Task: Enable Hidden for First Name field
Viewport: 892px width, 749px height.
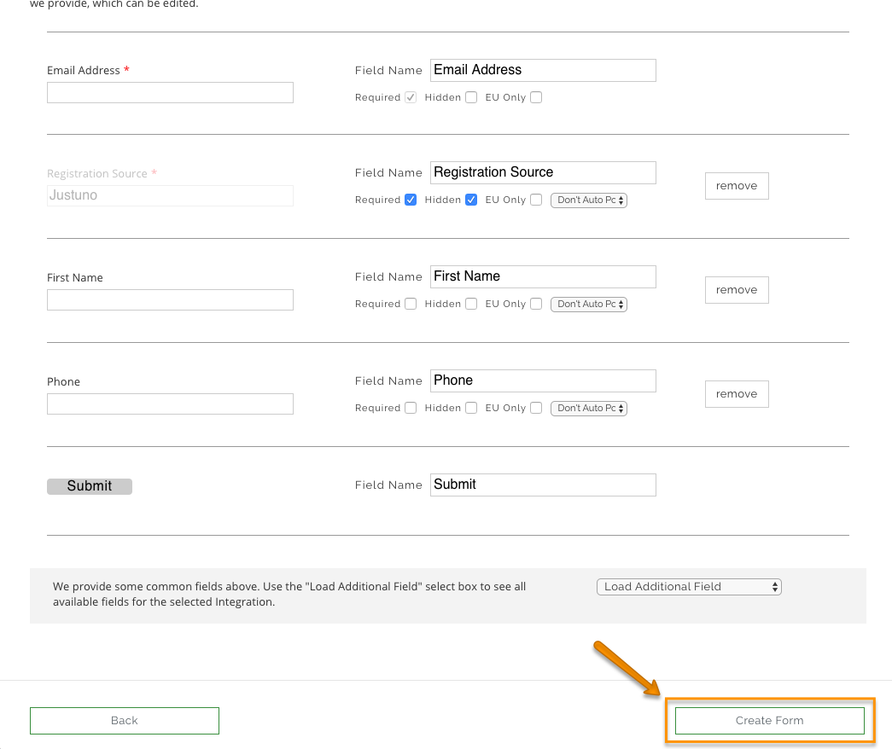Action: pos(471,304)
